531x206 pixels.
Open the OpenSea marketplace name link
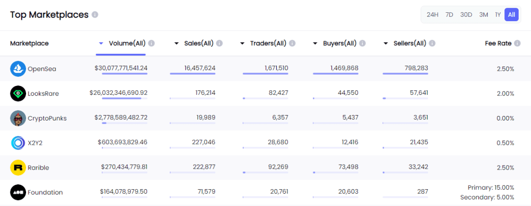pyautogui.click(x=42, y=69)
